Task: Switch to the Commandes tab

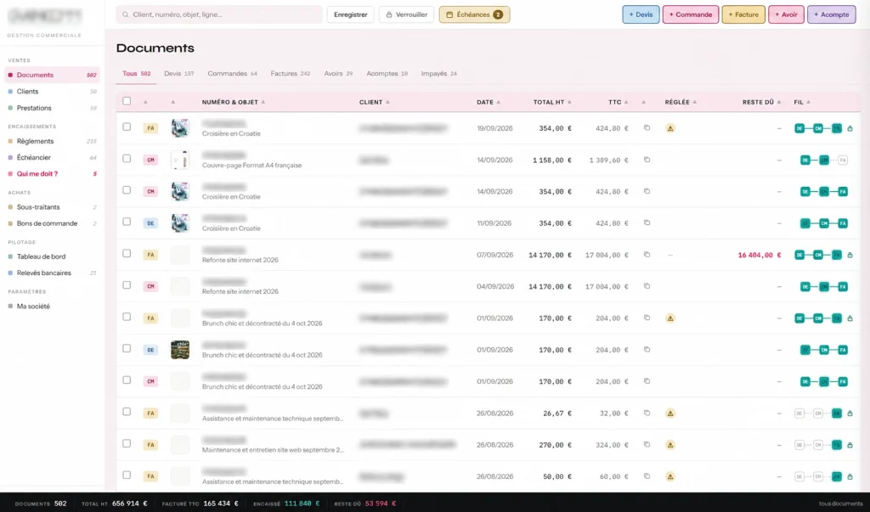Action: 232,73
